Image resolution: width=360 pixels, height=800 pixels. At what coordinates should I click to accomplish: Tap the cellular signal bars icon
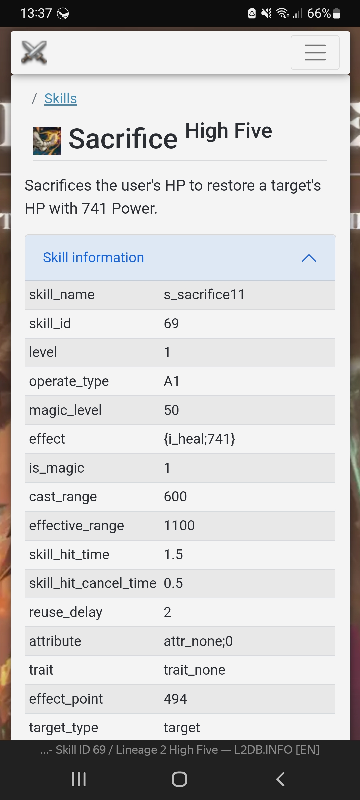pos(297,13)
